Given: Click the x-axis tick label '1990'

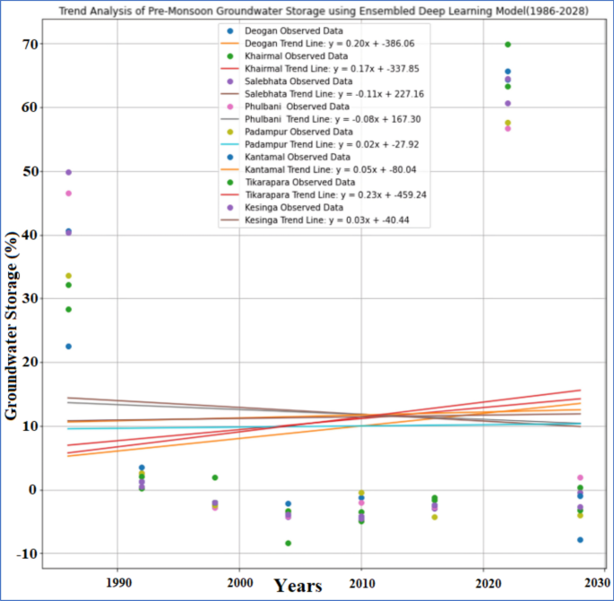Looking at the screenshot, I should (x=118, y=583).
